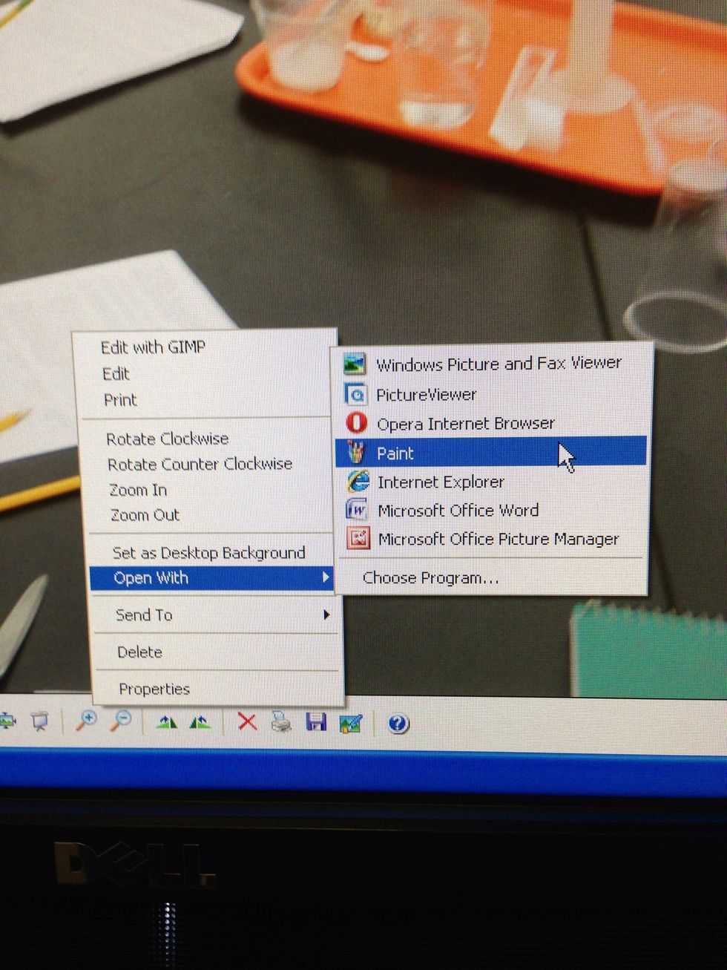Click the red X delete toolbar icon
The width and height of the screenshot is (727, 970).
coord(247,721)
